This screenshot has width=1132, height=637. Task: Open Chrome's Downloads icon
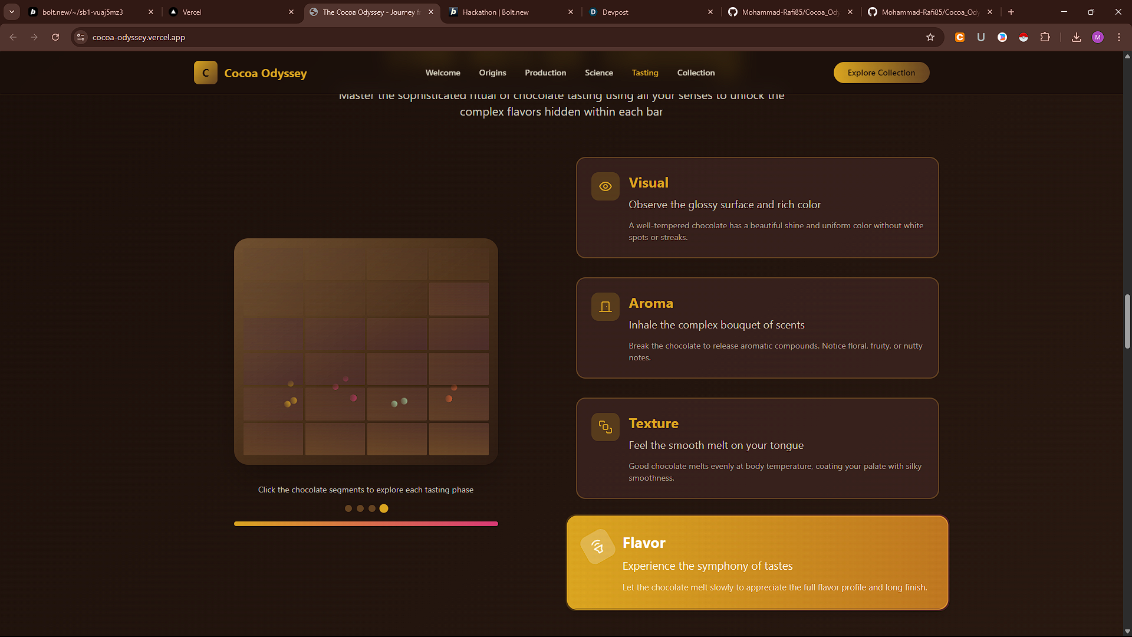1076,37
